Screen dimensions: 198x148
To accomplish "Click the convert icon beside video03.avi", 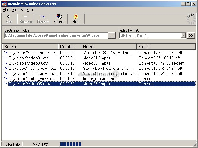I will click(x=5, y=63).
